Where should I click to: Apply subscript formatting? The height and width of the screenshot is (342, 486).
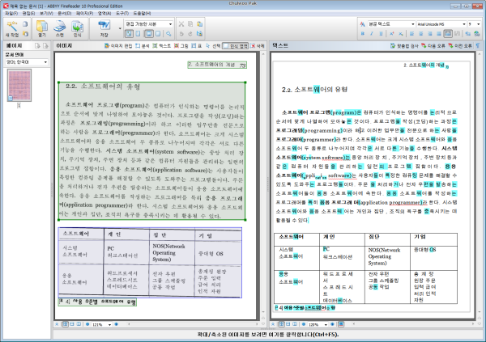(401, 34)
